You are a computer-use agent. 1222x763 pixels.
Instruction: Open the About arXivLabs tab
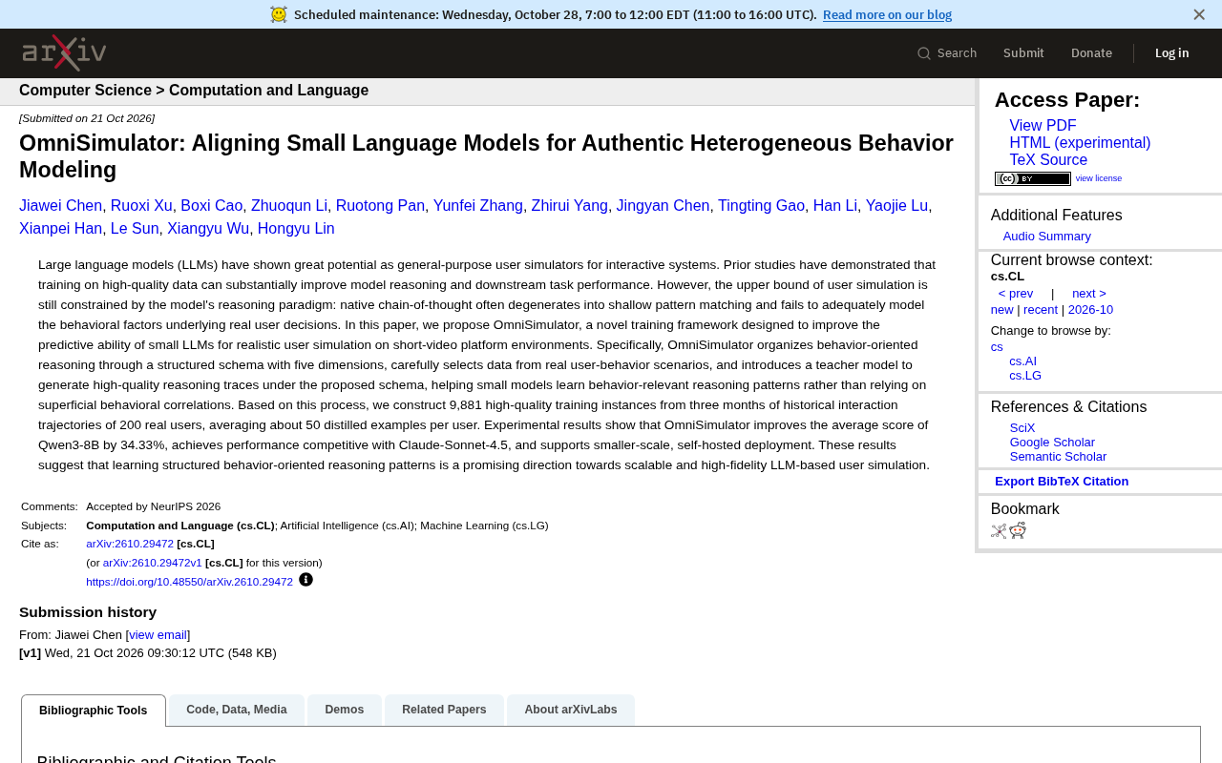[x=571, y=710]
